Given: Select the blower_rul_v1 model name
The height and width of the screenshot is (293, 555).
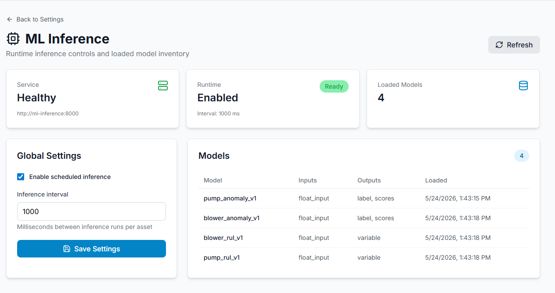Looking at the screenshot, I should click(223, 238).
